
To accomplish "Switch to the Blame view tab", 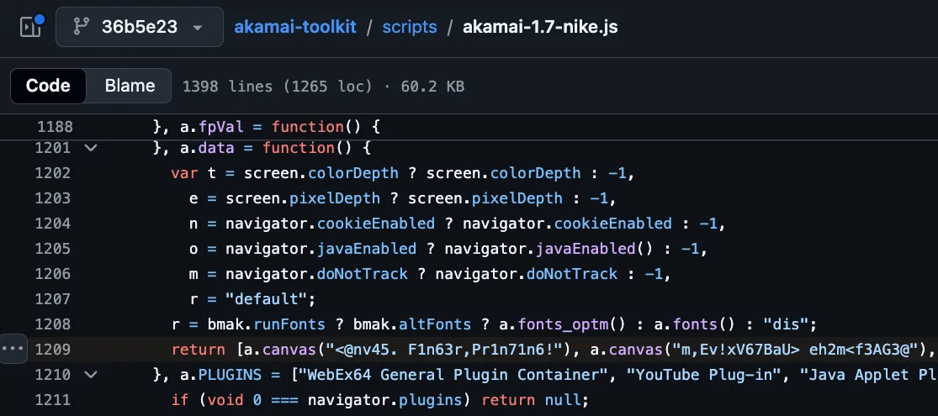I will tap(130, 86).
